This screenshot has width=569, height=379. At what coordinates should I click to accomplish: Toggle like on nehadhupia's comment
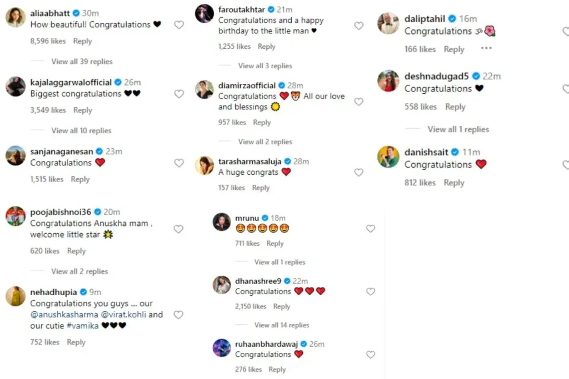178,315
